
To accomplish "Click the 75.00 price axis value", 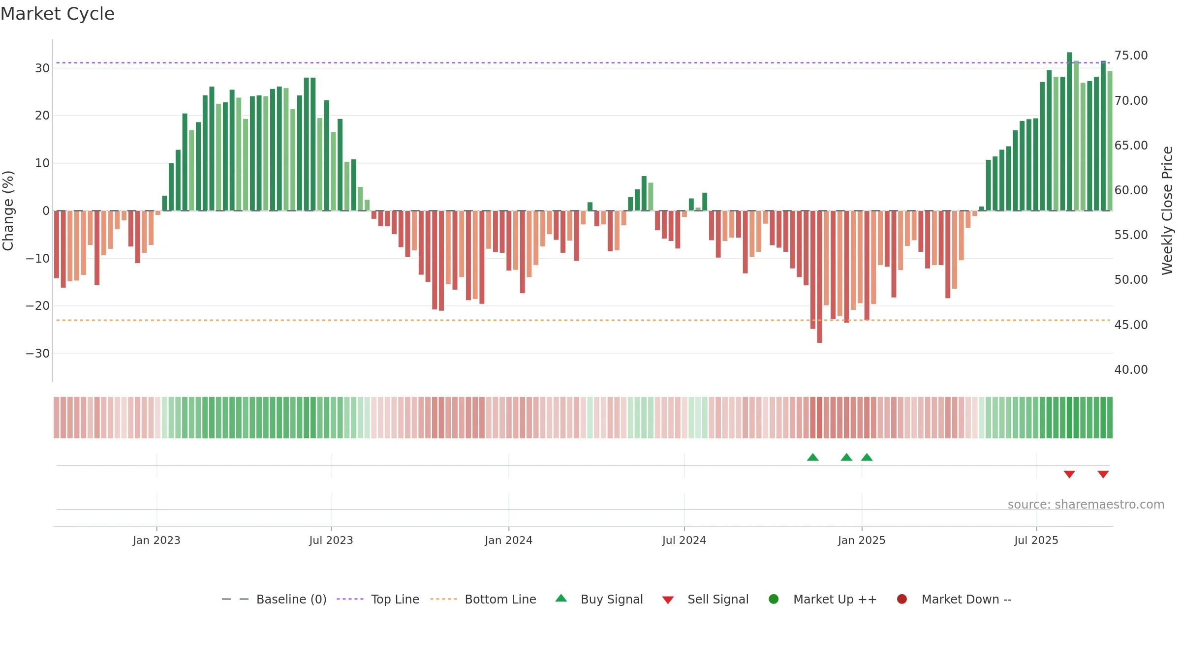I will [1131, 55].
